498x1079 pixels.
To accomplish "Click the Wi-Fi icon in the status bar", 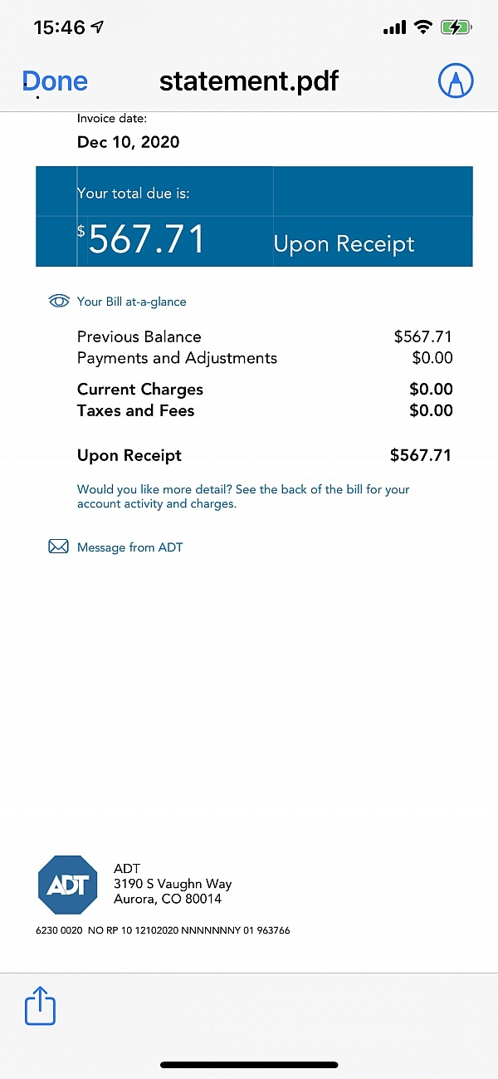I will pos(422,26).
